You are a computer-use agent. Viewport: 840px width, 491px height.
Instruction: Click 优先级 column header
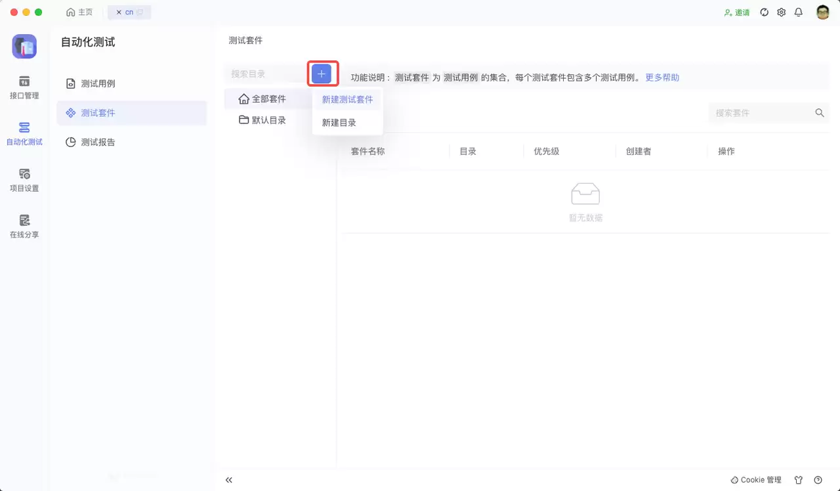tap(547, 152)
